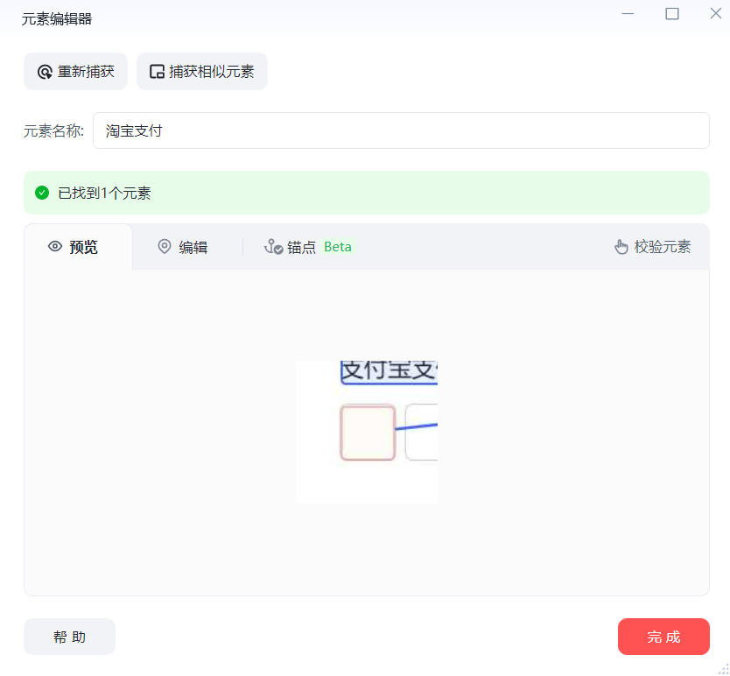Close the 元素编辑器 window
This screenshot has height=676, width=730.
(716, 13)
